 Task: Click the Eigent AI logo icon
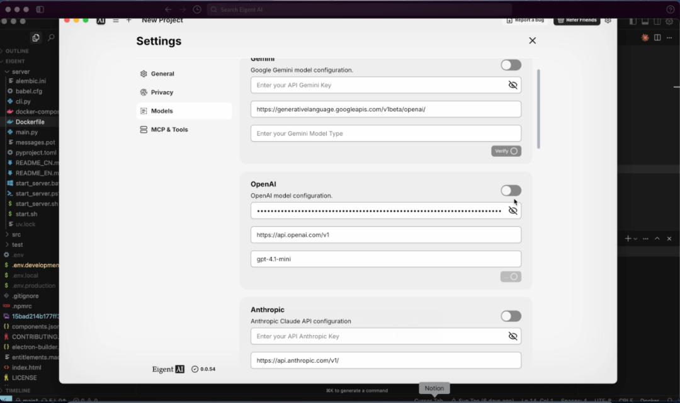(x=101, y=20)
